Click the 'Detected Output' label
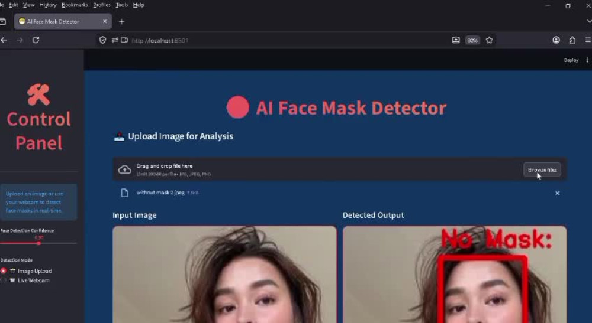 (374, 216)
